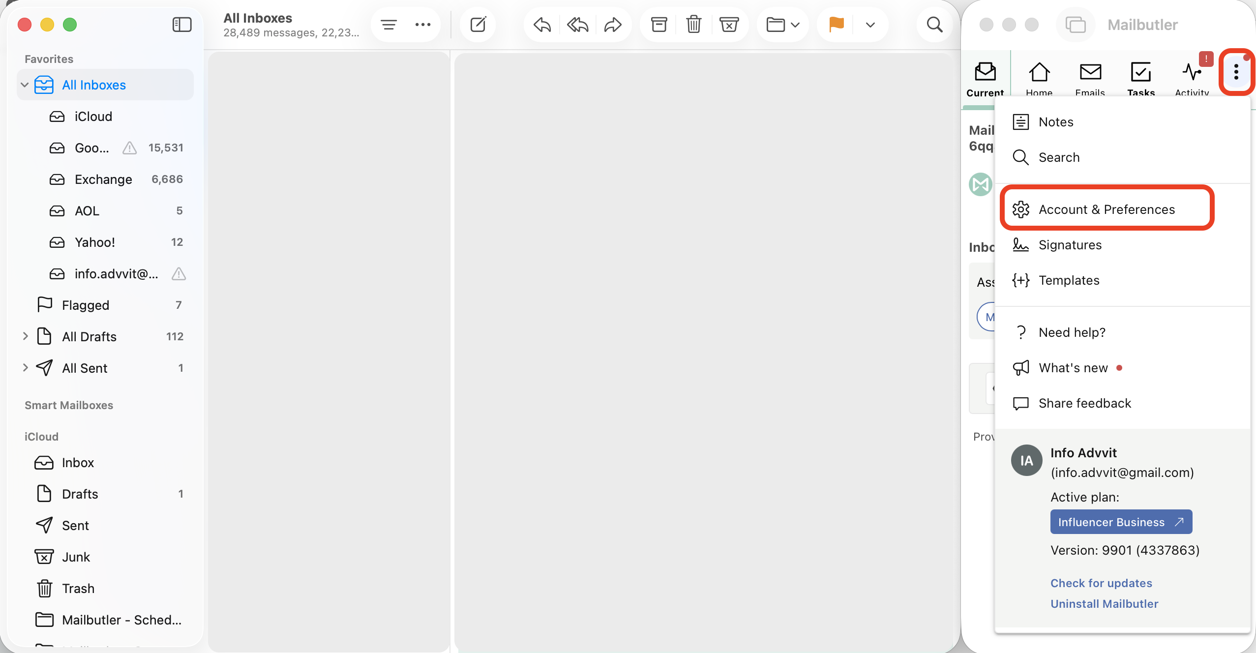
Task: Click the Influencer Business plan button
Action: (1121, 522)
